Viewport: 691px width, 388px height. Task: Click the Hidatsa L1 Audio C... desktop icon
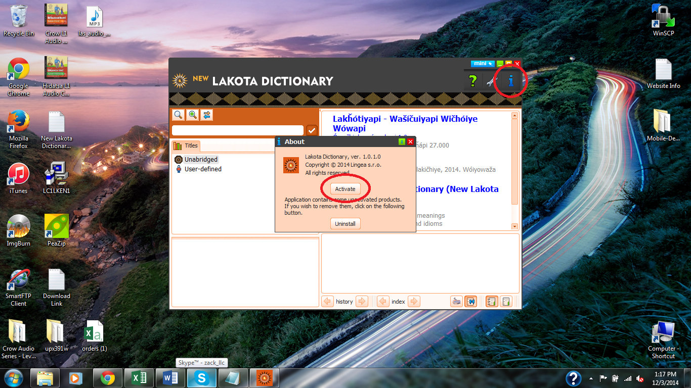point(57,77)
